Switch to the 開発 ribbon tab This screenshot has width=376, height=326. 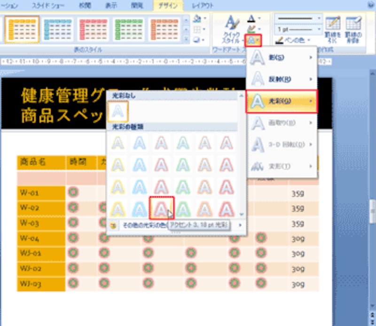(x=137, y=6)
